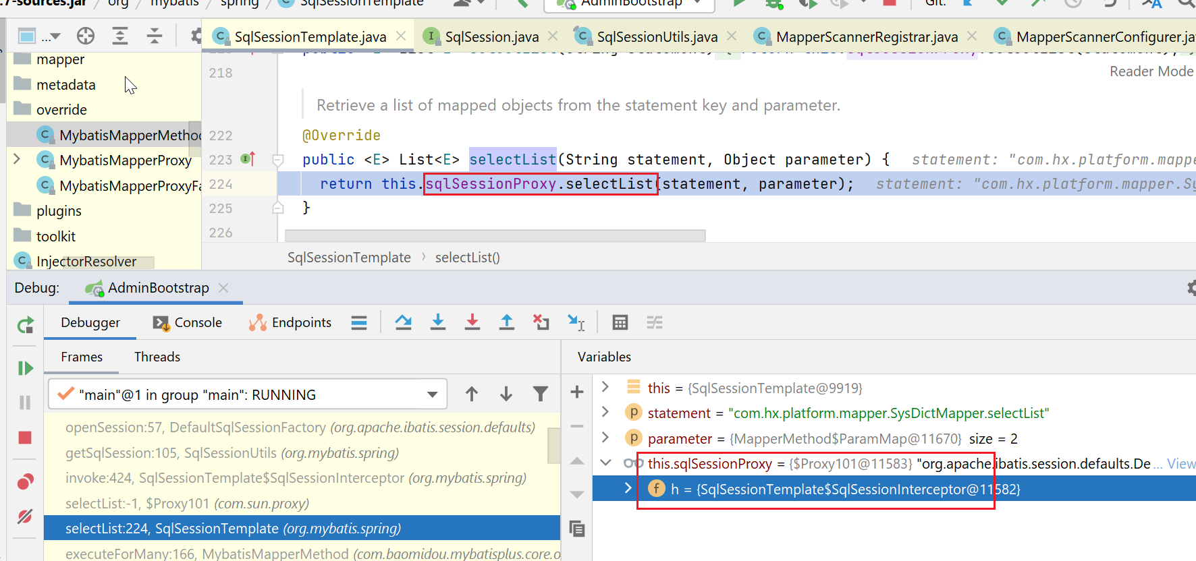This screenshot has width=1196, height=561.
Task: Click the Trace Current Stream Chain icon
Action: (655, 323)
